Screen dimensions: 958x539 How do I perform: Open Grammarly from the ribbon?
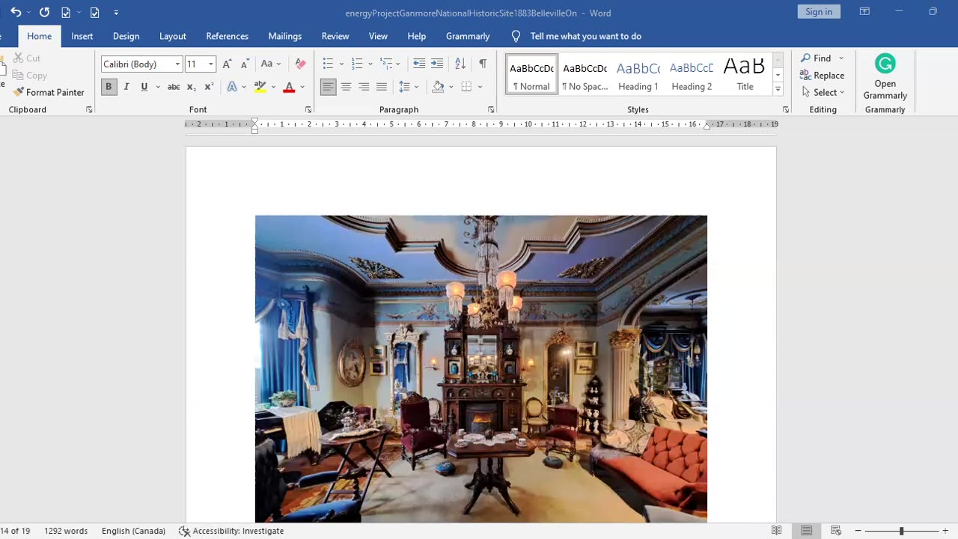pyautogui.click(x=885, y=77)
